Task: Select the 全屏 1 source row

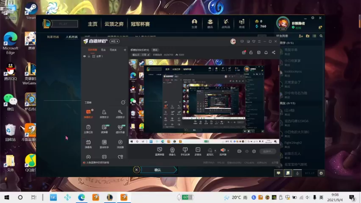Action: [105, 56]
